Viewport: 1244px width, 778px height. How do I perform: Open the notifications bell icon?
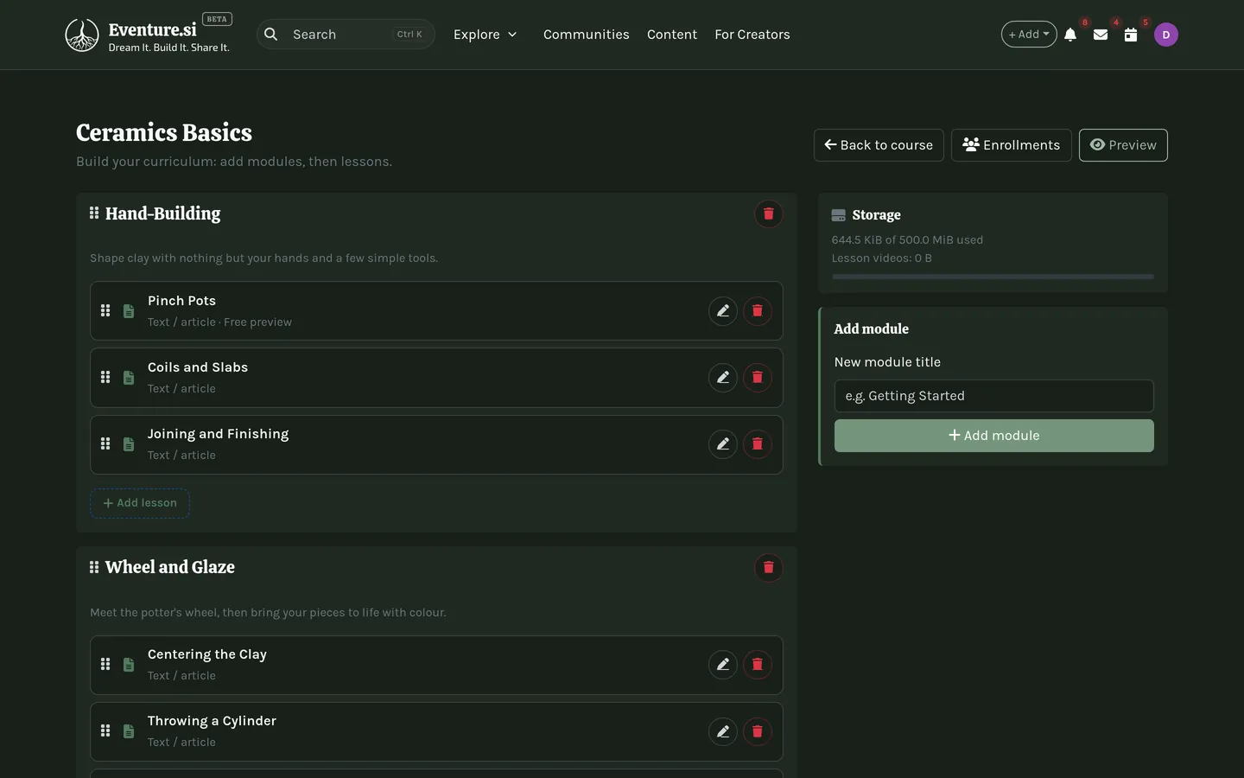[1070, 35]
